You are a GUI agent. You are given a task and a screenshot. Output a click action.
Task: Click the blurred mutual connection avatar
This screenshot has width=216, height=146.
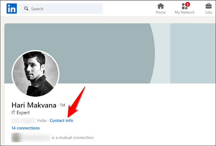coord(15,137)
